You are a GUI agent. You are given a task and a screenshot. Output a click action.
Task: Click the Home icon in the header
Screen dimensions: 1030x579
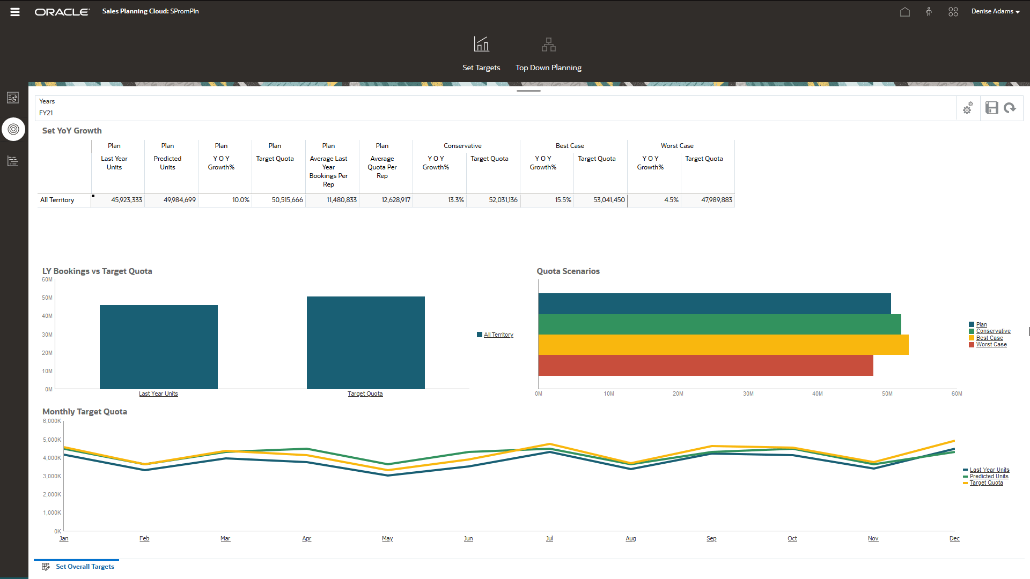click(x=904, y=12)
